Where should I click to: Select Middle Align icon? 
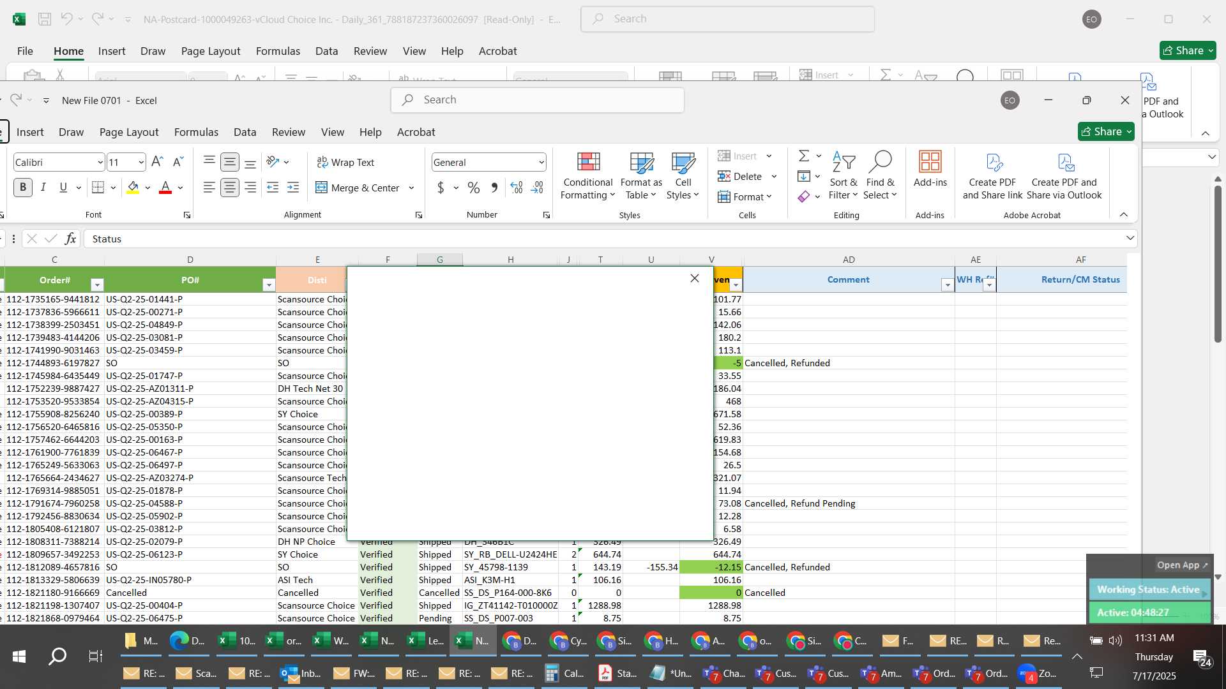pos(230,162)
